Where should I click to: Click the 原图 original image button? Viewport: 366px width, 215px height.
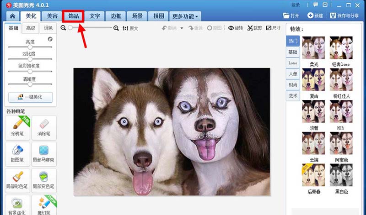point(214,28)
